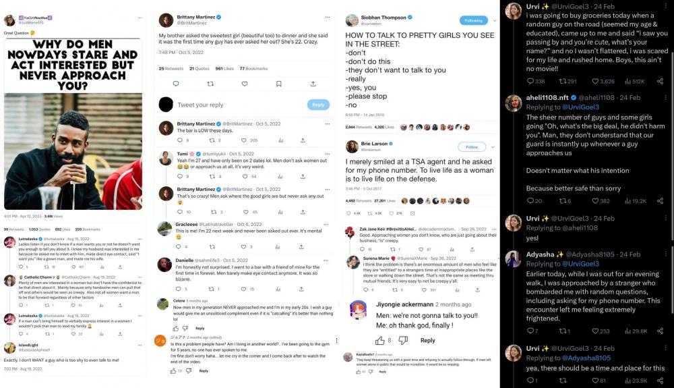Screen dimensions: 674x388
Task: Expand chevron menu next to Brie Larson's Follow button
Action: click(x=493, y=147)
